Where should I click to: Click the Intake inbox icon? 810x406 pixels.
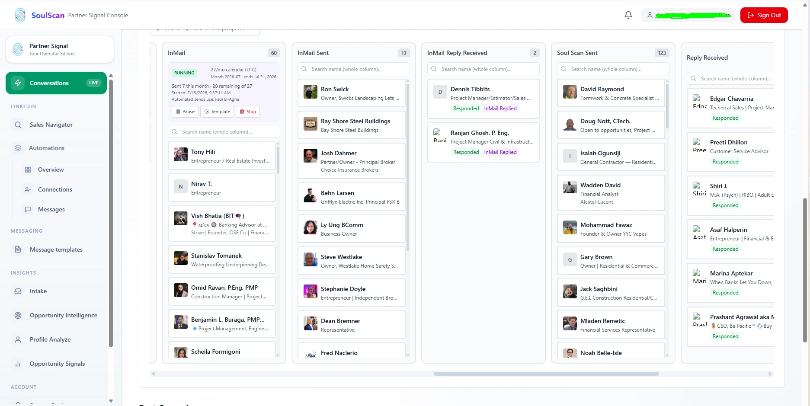click(x=18, y=291)
